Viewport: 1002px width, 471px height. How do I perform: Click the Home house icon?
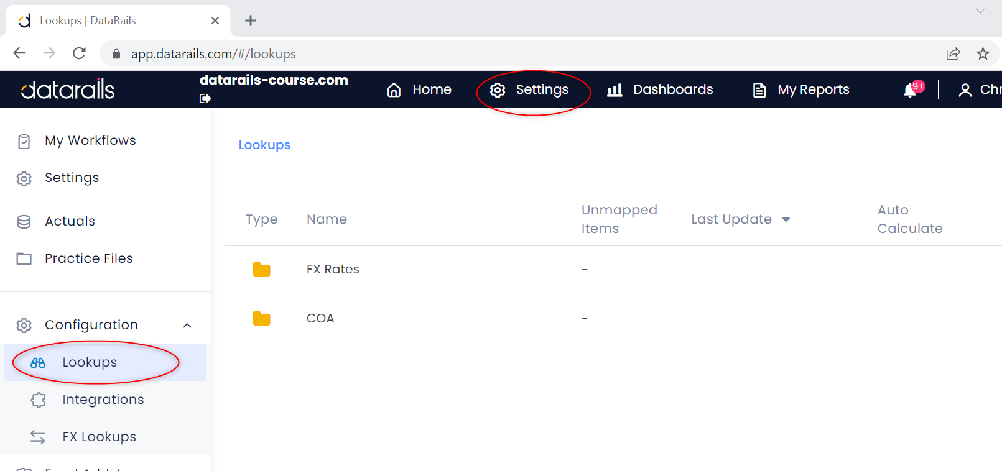click(x=394, y=90)
